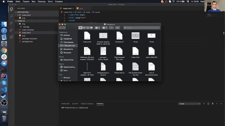Switch Finder window to icon view
Image resolution: width=225 pixels, height=126 pixels.
click(81, 28)
